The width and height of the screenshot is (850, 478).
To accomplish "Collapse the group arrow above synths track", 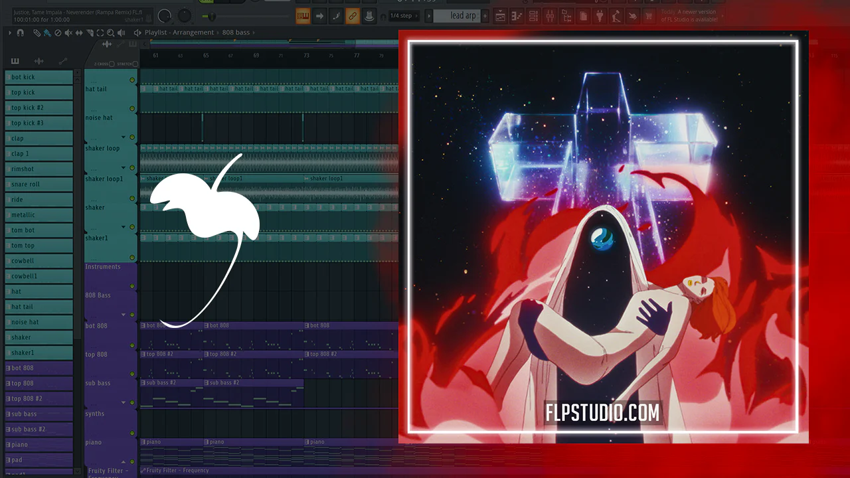I will pyautogui.click(x=124, y=402).
